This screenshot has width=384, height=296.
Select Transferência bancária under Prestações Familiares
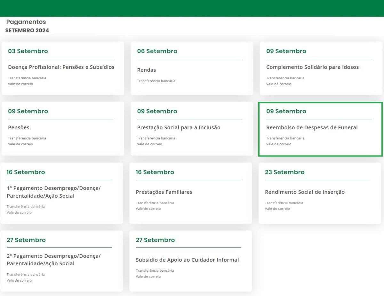[155, 203]
